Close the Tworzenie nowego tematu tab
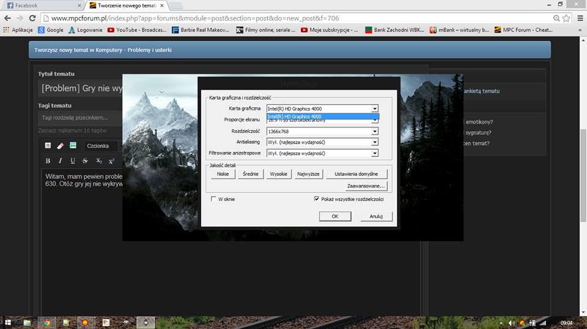 click(x=161, y=5)
